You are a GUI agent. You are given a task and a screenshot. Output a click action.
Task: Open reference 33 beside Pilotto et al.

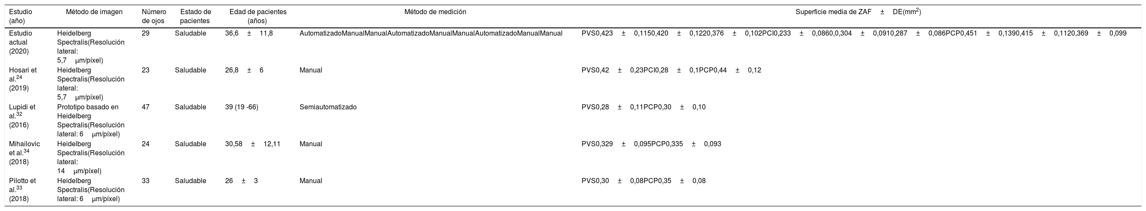click(18, 187)
